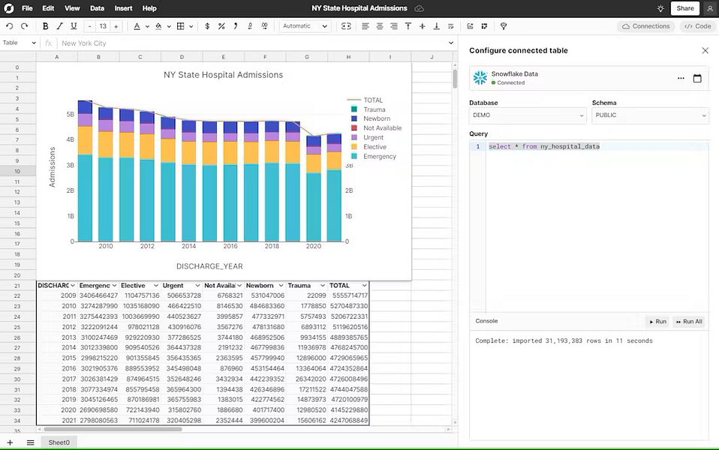Viewport: 719px width, 450px height.
Task: Open the Schema dropdown showing PUBLIC
Action: coord(650,115)
